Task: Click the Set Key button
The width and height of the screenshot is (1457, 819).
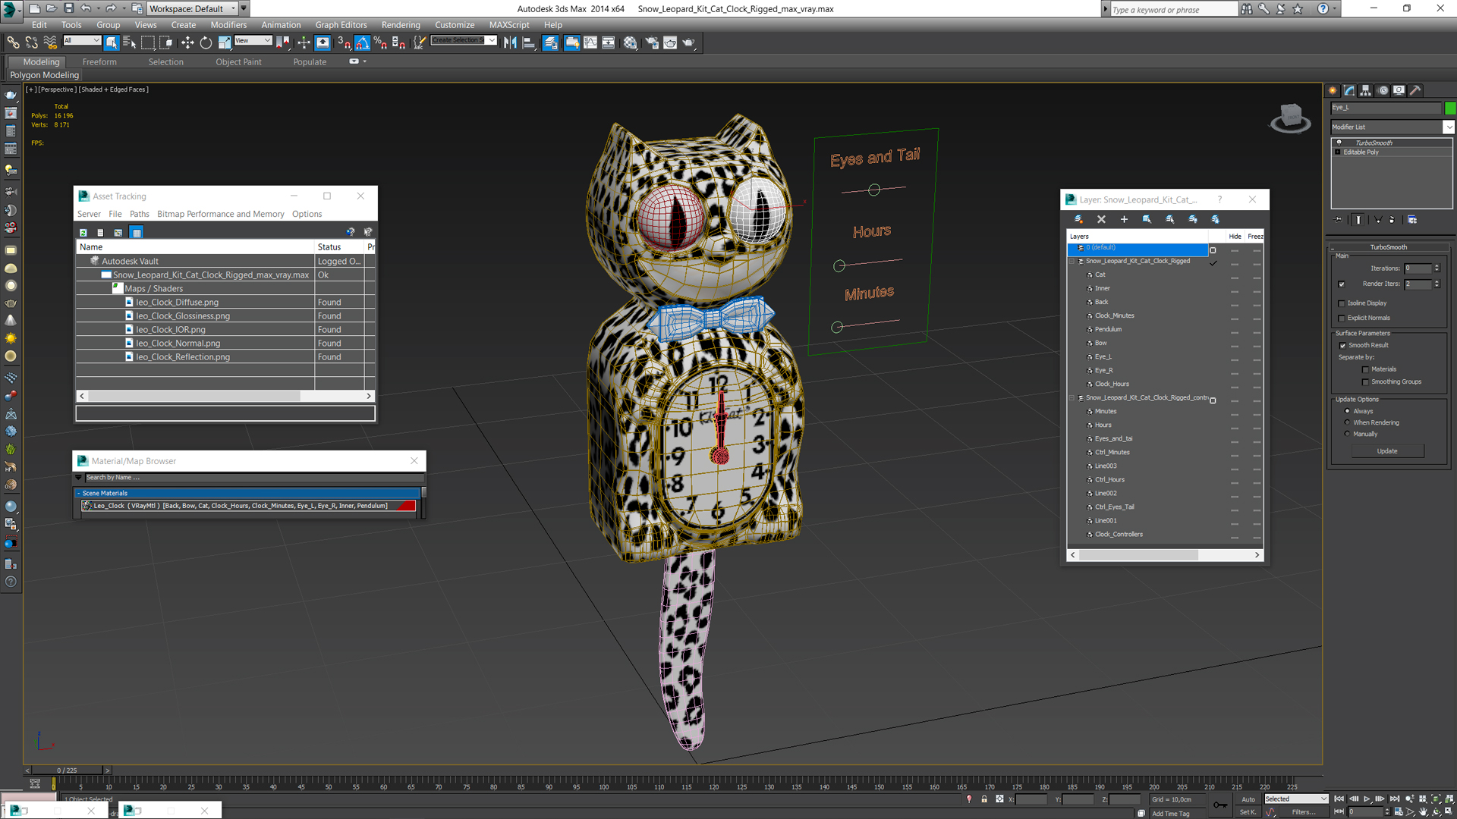Action: tap(1248, 812)
